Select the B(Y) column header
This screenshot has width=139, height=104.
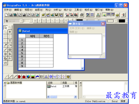tap(46, 36)
